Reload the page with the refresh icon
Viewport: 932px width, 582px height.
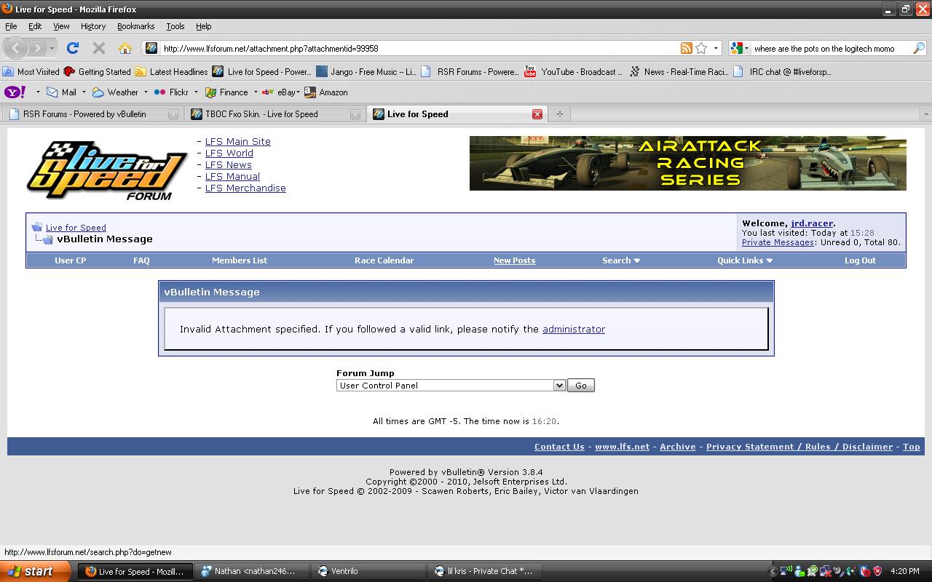(72, 48)
